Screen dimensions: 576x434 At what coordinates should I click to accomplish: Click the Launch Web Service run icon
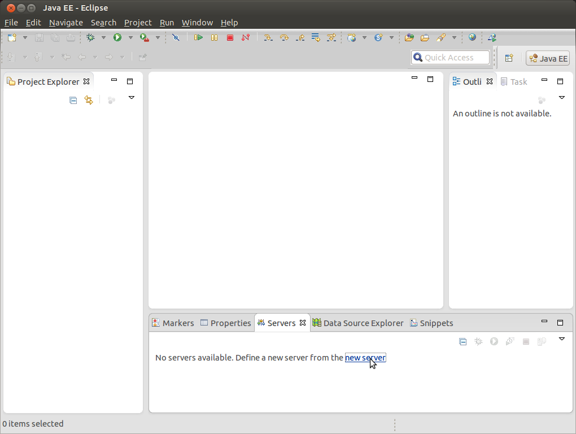coord(492,37)
